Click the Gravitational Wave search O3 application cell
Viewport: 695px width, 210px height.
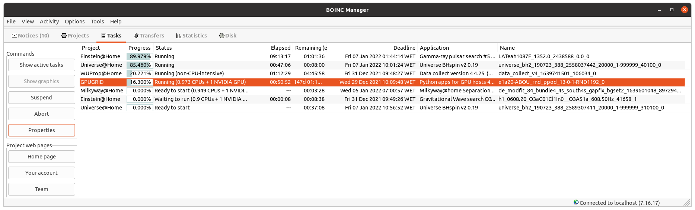pyautogui.click(x=457, y=99)
